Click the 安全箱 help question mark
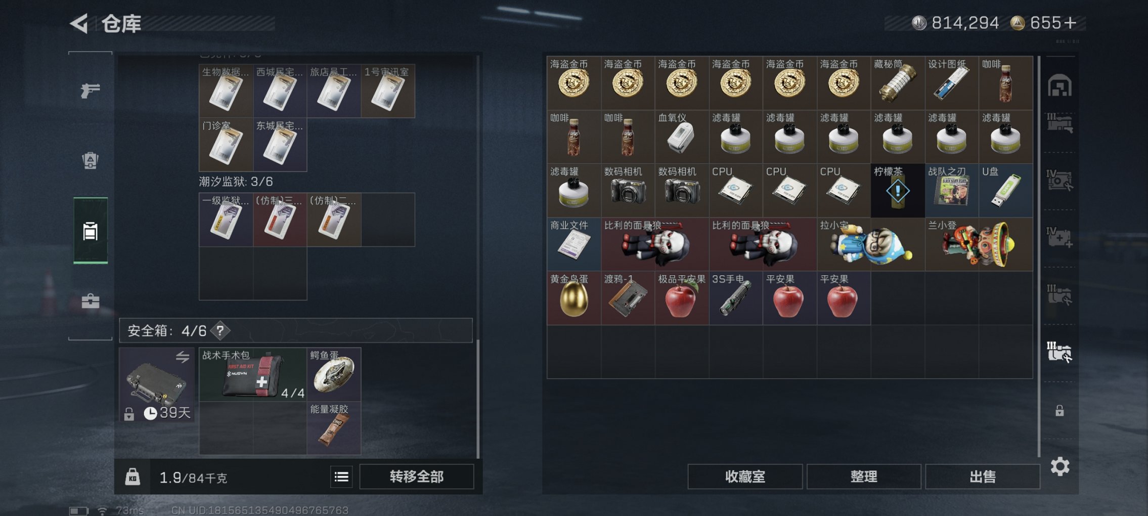 click(x=220, y=331)
